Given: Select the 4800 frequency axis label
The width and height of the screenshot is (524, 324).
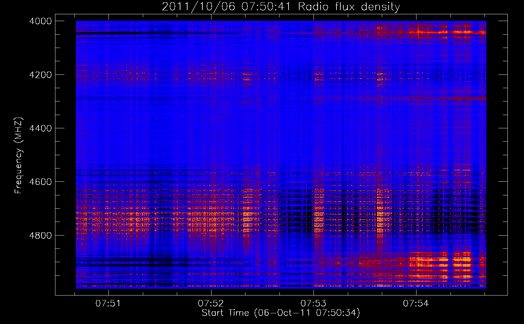Looking at the screenshot, I should coord(40,236).
